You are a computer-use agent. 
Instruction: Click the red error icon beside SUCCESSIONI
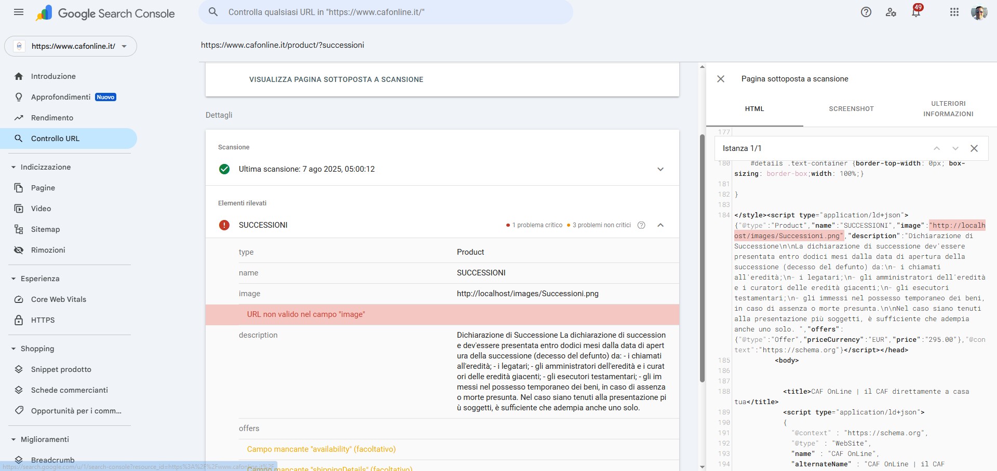pyautogui.click(x=224, y=225)
